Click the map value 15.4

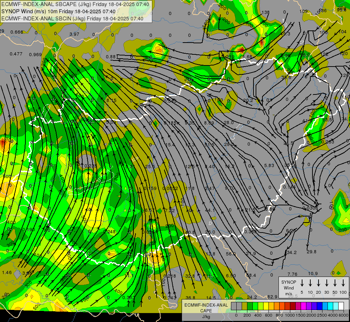point(170,145)
